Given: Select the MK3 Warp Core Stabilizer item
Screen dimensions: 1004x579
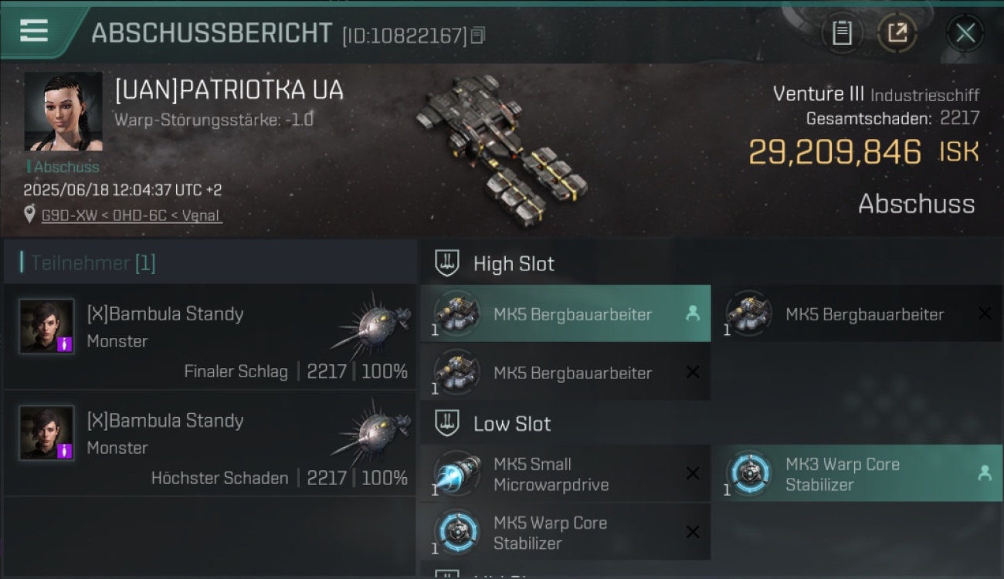Looking at the screenshot, I should coord(857,474).
